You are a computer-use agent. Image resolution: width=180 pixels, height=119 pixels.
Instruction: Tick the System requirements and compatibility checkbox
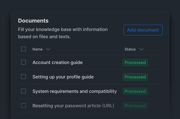[x=24, y=91]
